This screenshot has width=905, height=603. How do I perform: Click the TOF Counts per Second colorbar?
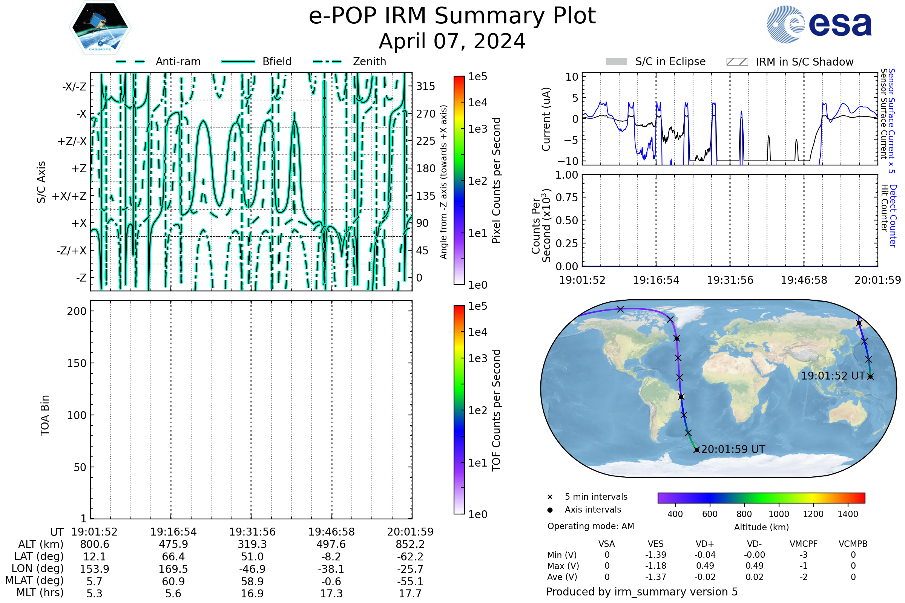[x=459, y=410]
